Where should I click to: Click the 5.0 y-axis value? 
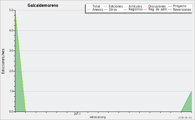pos(11,10)
